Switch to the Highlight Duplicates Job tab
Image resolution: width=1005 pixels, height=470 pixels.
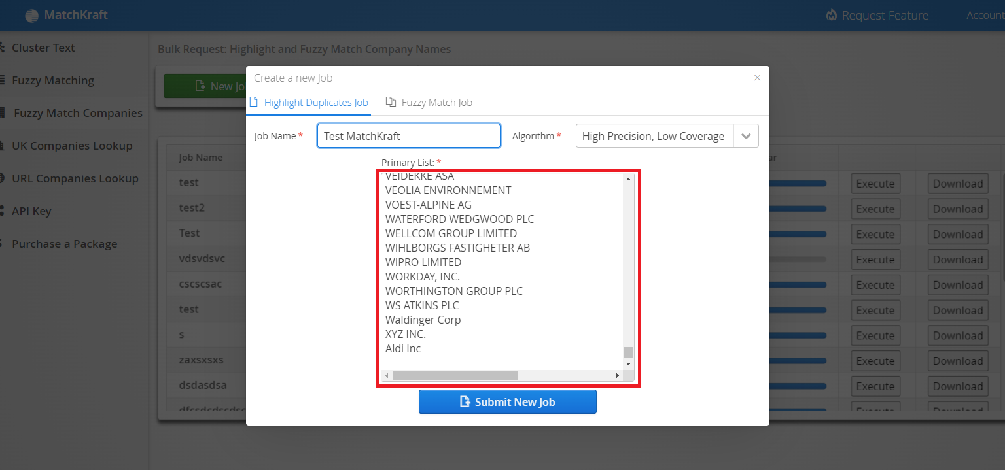point(309,102)
